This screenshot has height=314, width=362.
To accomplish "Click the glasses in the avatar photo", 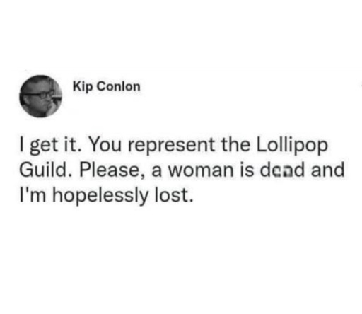I will point(40,95).
